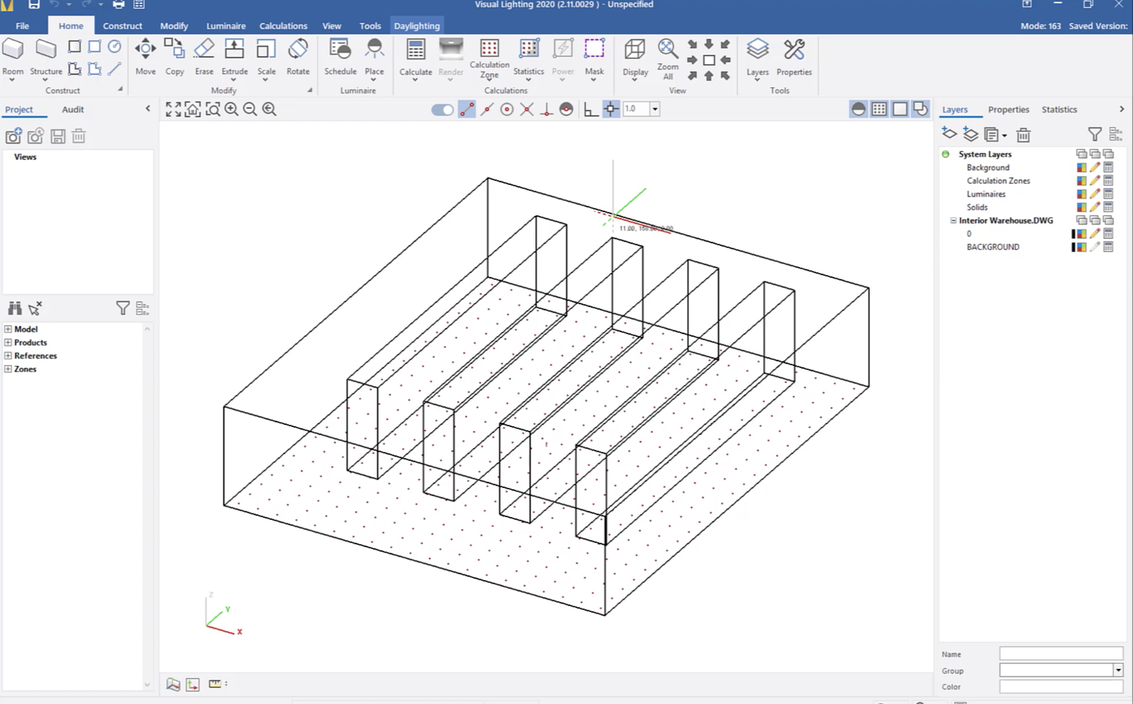Expand the Model tree node
The width and height of the screenshot is (1133, 704).
coord(8,329)
